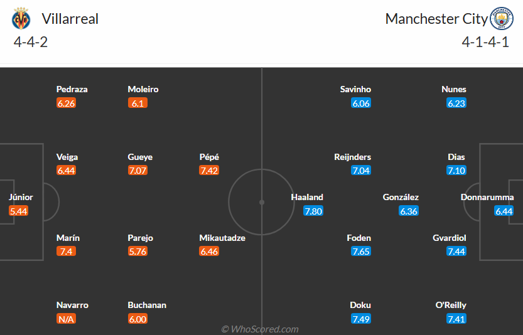The image size is (523, 335).
Task: Click Navarro's N/A rating badge
Action: point(66,319)
